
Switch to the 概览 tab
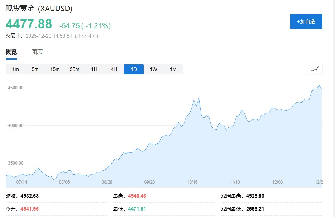pos(11,52)
